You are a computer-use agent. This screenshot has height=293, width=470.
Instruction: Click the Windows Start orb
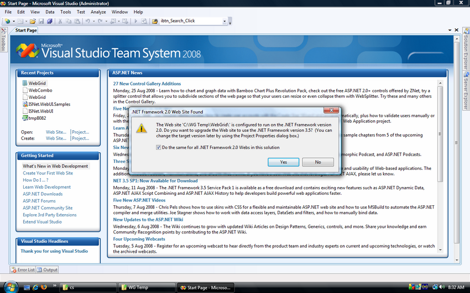[x=11, y=287]
